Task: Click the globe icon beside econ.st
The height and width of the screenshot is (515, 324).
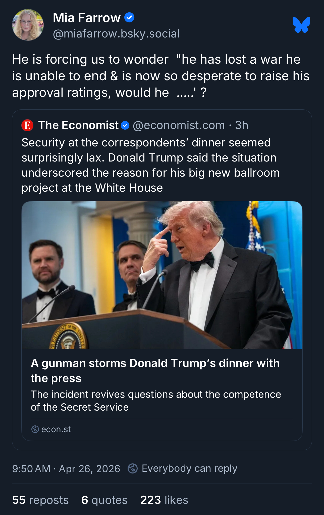Action: tap(35, 429)
